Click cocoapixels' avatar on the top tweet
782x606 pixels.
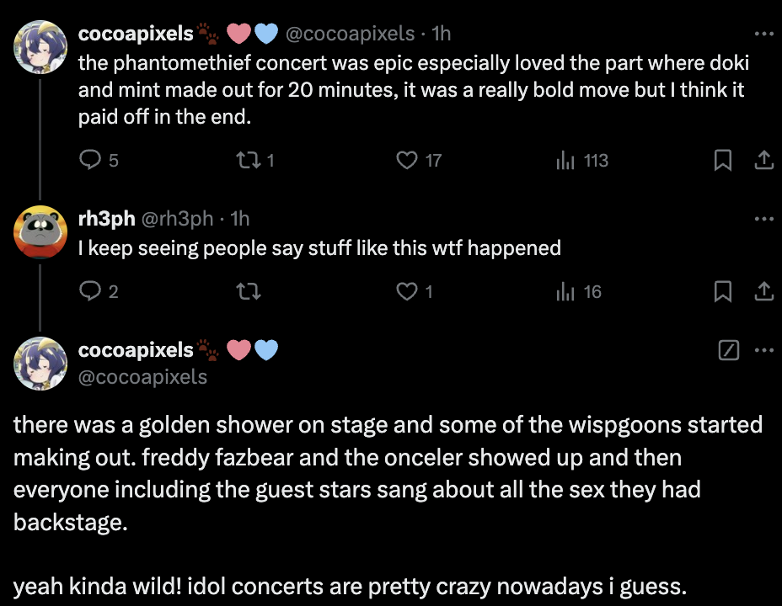click(x=40, y=46)
